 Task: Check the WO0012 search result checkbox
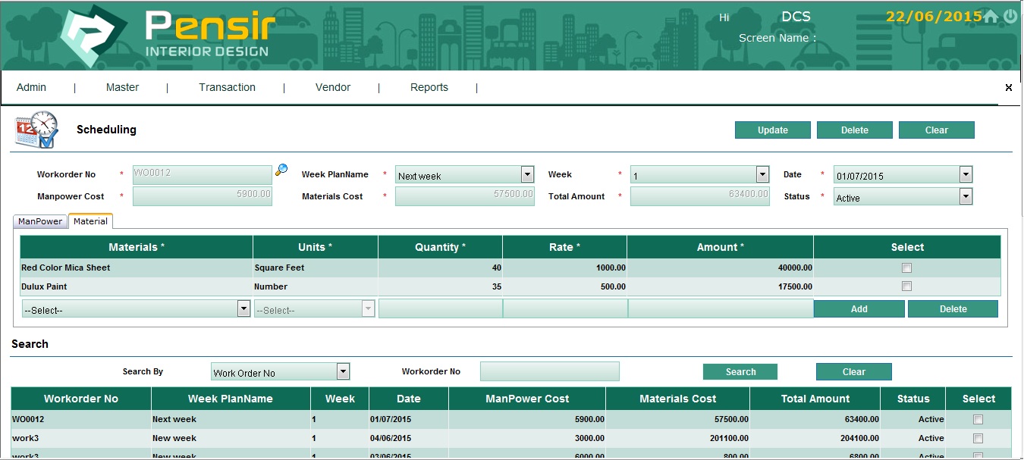(978, 419)
